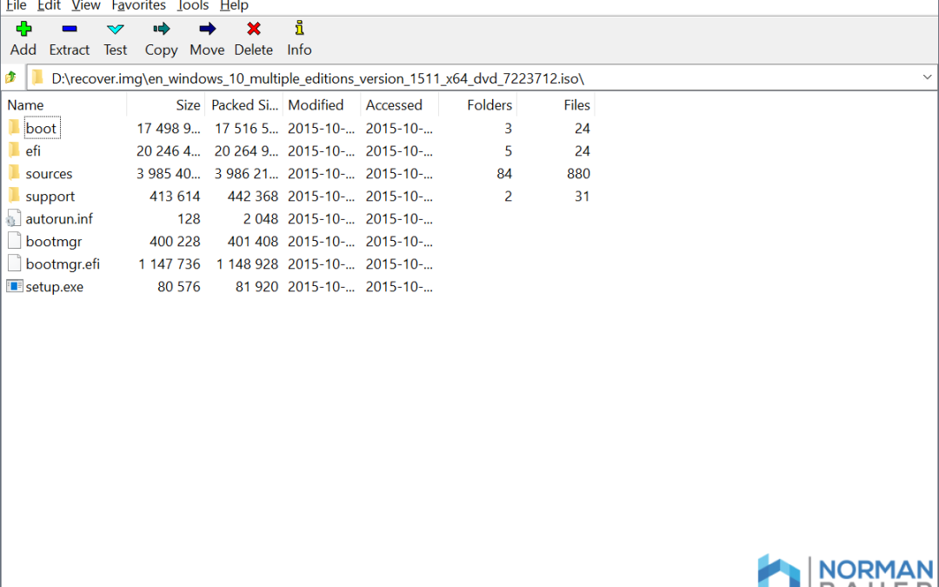
Task: Click size value 80 576 of setup.exe
Action: [x=178, y=288]
